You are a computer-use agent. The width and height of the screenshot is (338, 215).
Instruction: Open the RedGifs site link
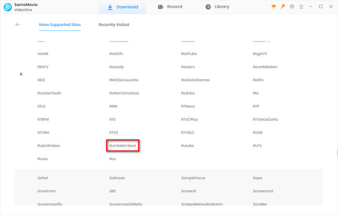[116, 54]
